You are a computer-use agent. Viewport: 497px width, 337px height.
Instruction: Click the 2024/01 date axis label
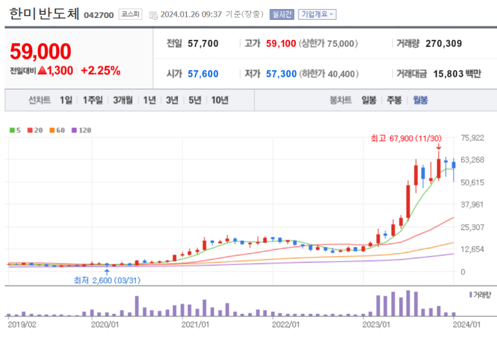point(467,324)
